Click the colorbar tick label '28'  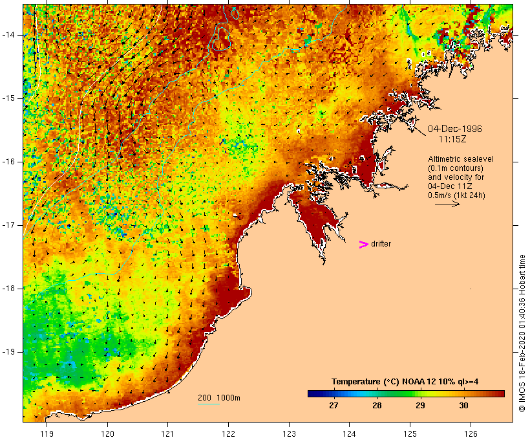pyautogui.click(x=377, y=406)
